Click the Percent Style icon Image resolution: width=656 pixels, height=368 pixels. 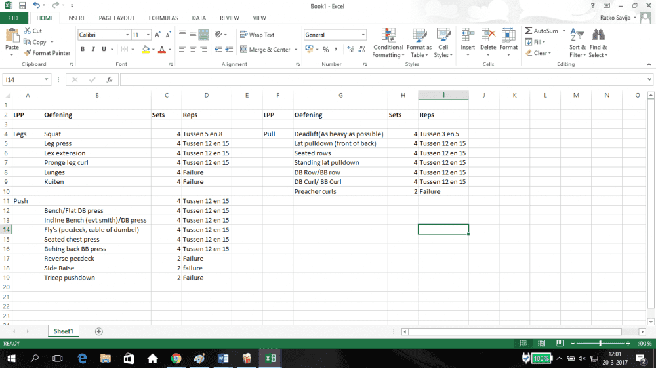pyautogui.click(x=326, y=50)
